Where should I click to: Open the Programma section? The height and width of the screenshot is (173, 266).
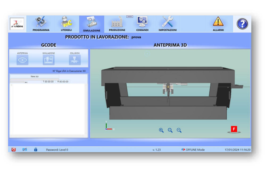(41, 24)
